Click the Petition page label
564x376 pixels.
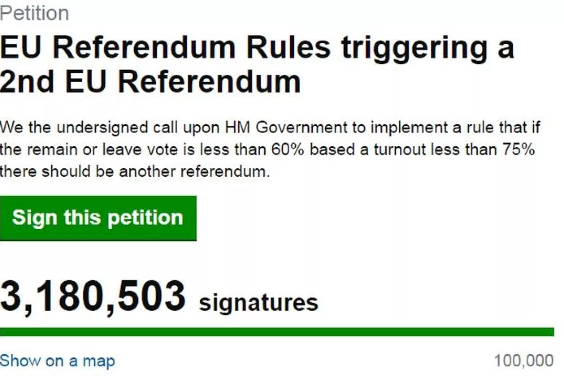coord(34,12)
